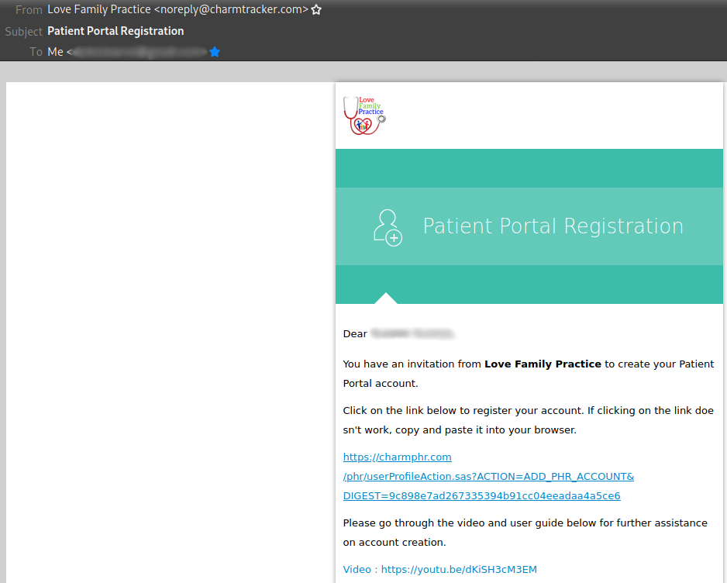Select the Patient Portal Registration subject text

click(x=116, y=31)
